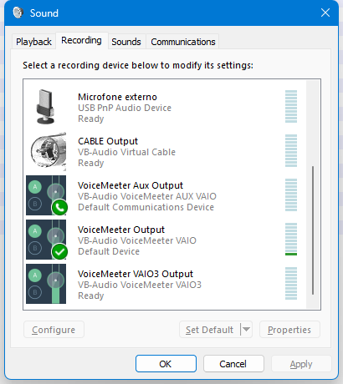The image size is (343, 384).
Task: Click the Default Communications Device status text
Action: tap(146, 207)
